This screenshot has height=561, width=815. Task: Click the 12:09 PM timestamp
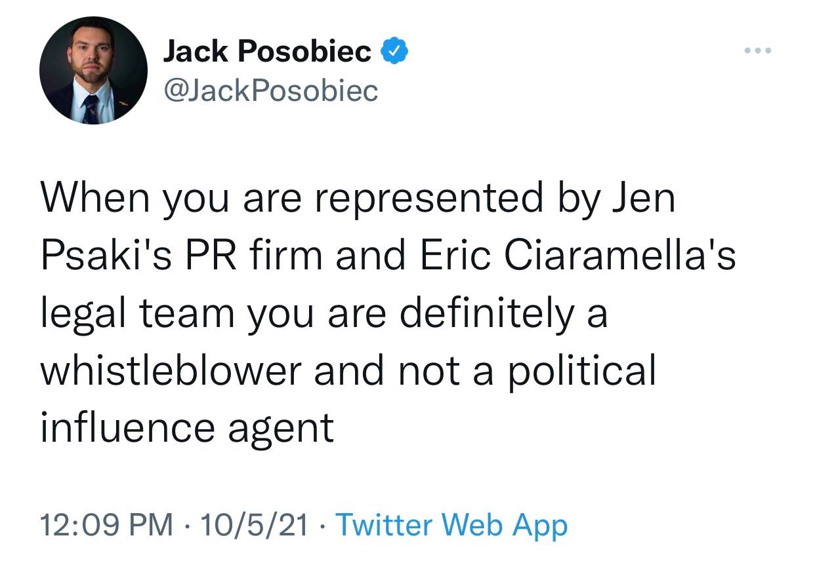coord(107,525)
